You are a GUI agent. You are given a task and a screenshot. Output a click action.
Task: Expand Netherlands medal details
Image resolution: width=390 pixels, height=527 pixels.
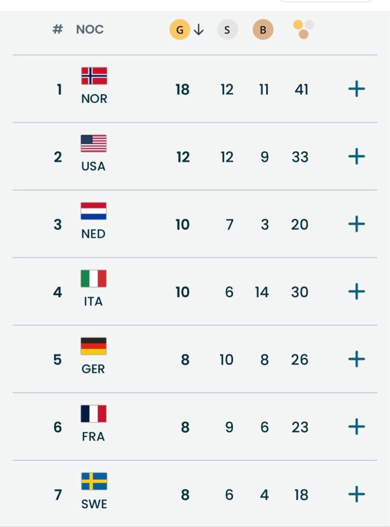pos(357,224)
